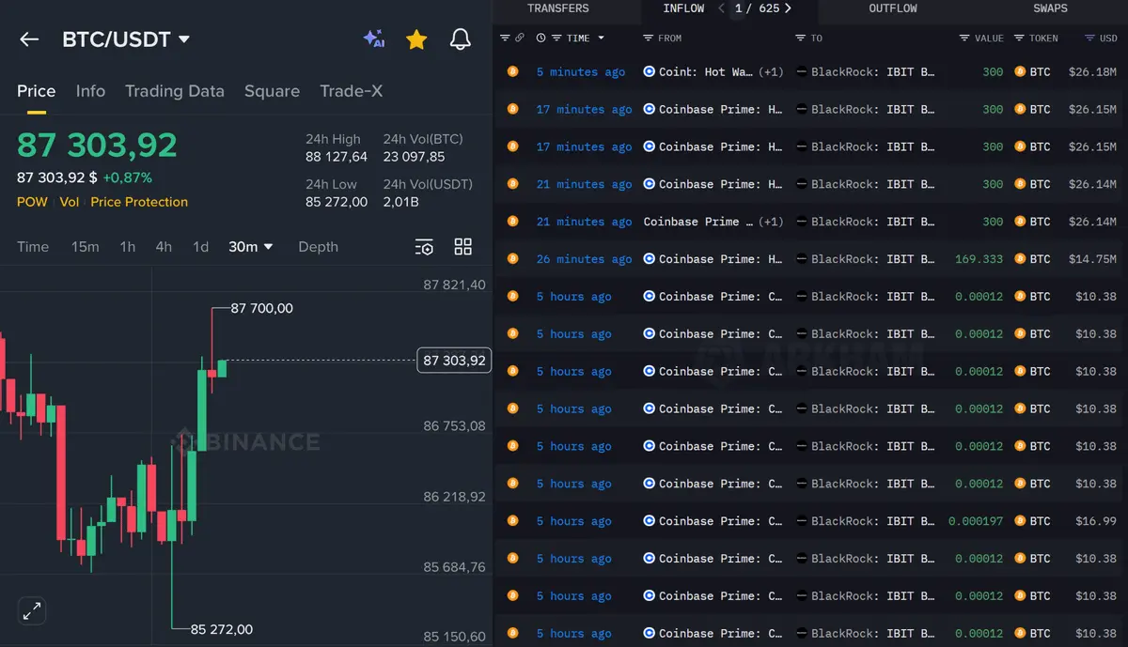Screen dimensions: 1128x647
Task: Toggle TIME sort order dropdown arrow
Action: coord(601,39)
